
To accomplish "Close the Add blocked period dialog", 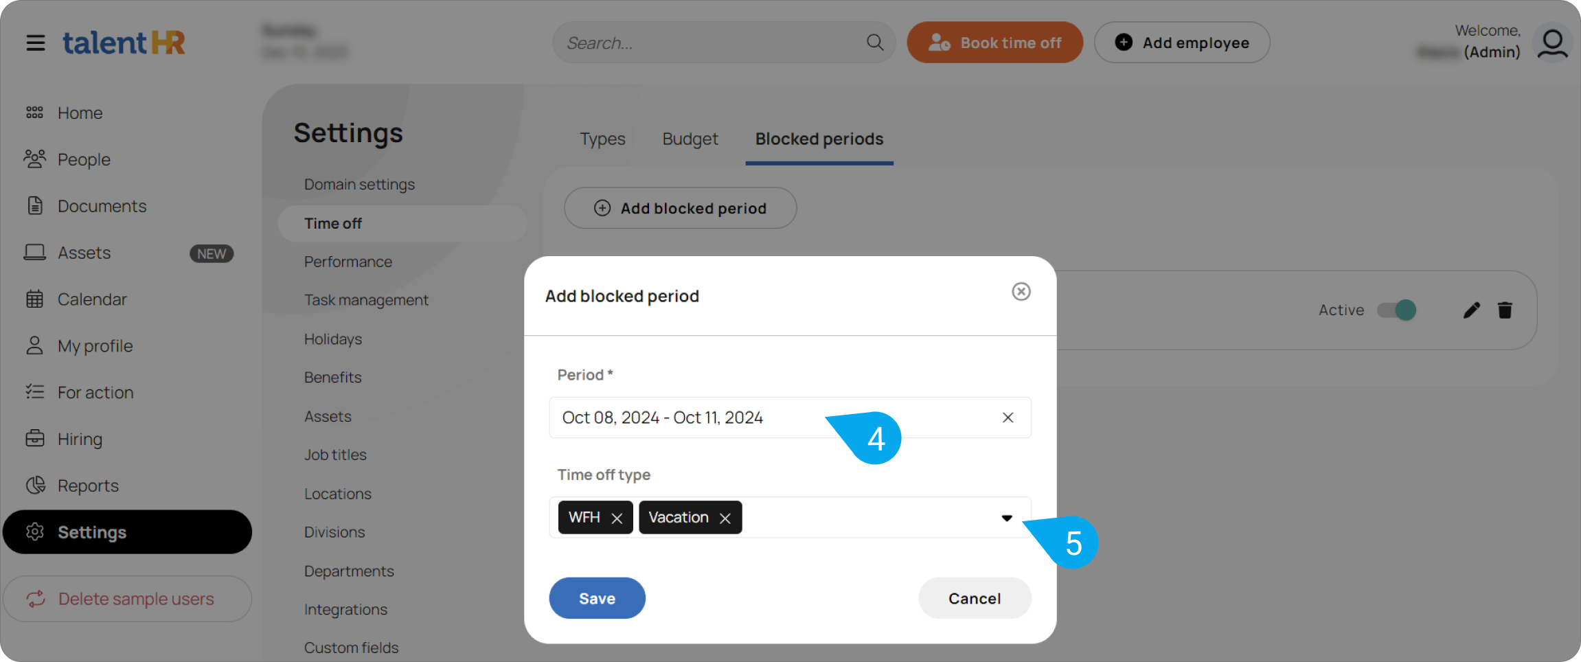I will point(1021,292).
